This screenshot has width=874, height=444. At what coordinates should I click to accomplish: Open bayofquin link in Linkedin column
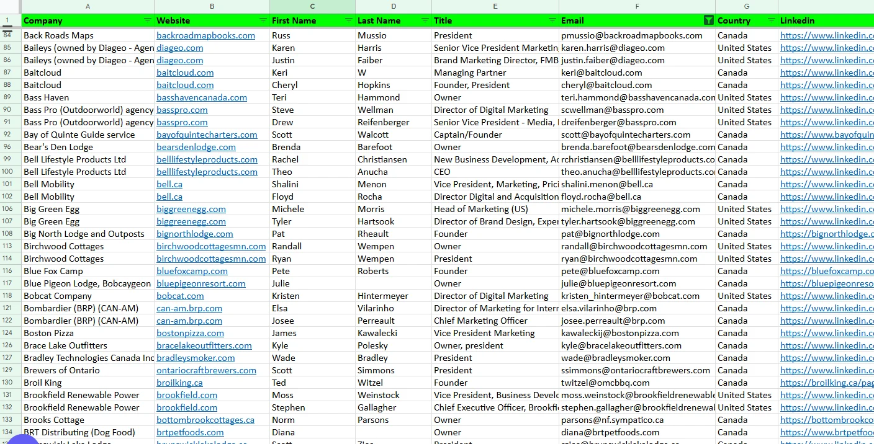coord(827,135)
